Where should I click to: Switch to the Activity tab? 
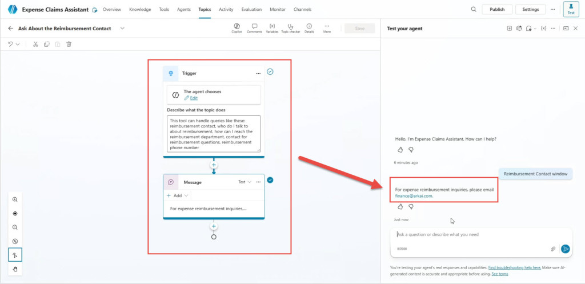pyautogui.click(x=226, y=9)
